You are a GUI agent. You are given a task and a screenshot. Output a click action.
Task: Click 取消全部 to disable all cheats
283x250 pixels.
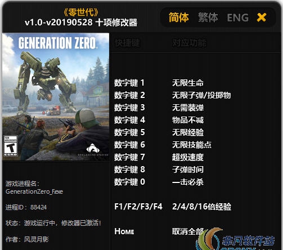coord(188,231)
